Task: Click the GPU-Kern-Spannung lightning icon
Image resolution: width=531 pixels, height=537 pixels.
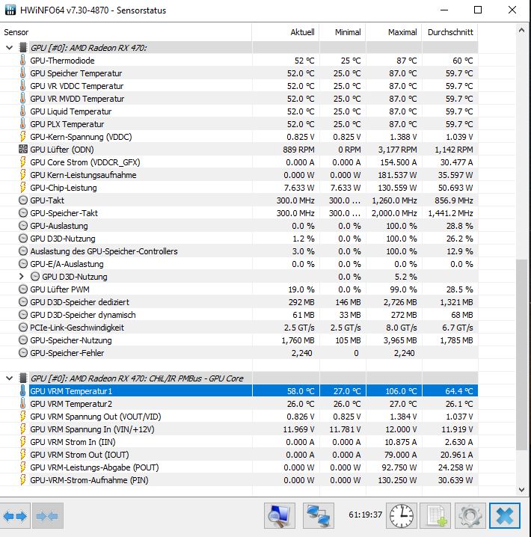Action: [x=22, y=137]
